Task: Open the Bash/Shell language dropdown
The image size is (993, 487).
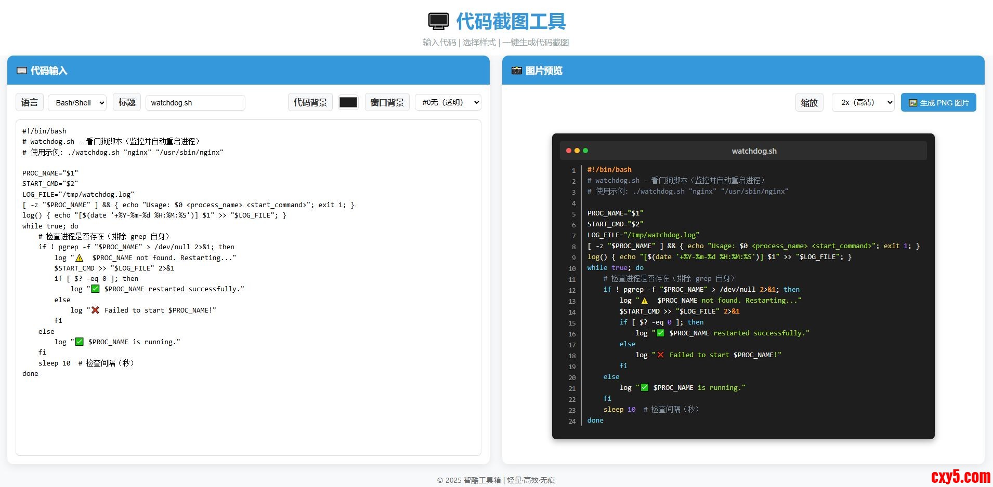Action: [x=77, y=103]
